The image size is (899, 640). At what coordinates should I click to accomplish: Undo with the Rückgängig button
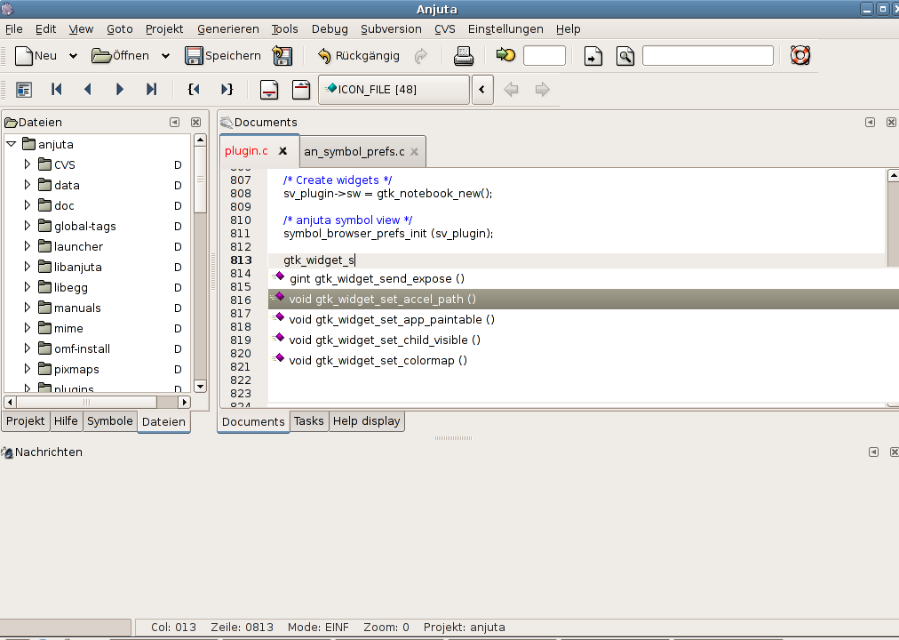(x=359, y=56)
